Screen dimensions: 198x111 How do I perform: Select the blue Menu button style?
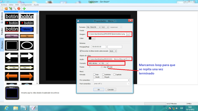(27, 29)
